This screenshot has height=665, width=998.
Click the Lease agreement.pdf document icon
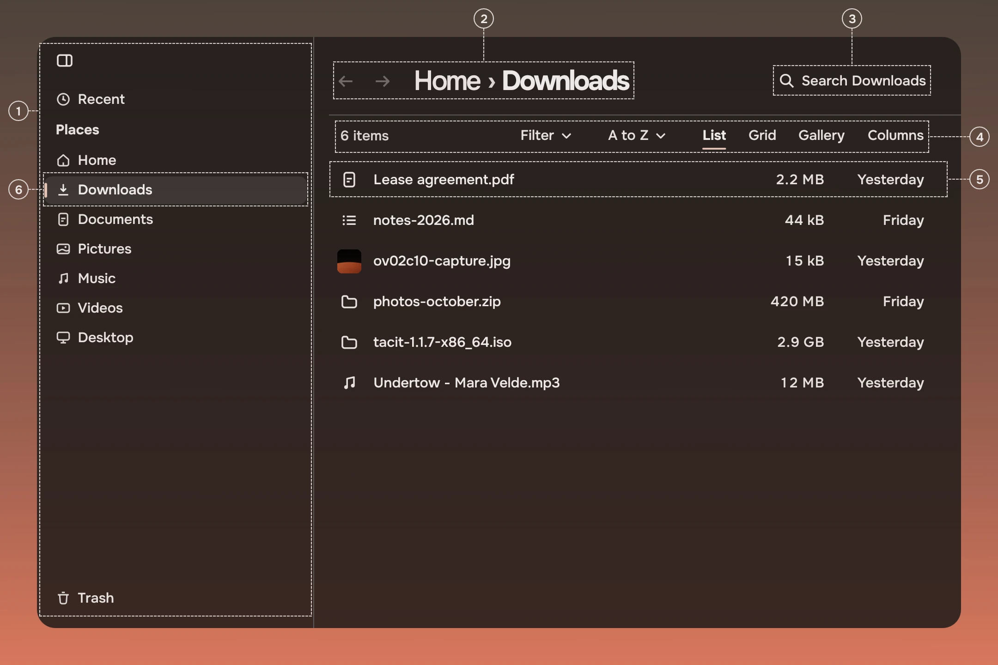(x=349, y=180)
